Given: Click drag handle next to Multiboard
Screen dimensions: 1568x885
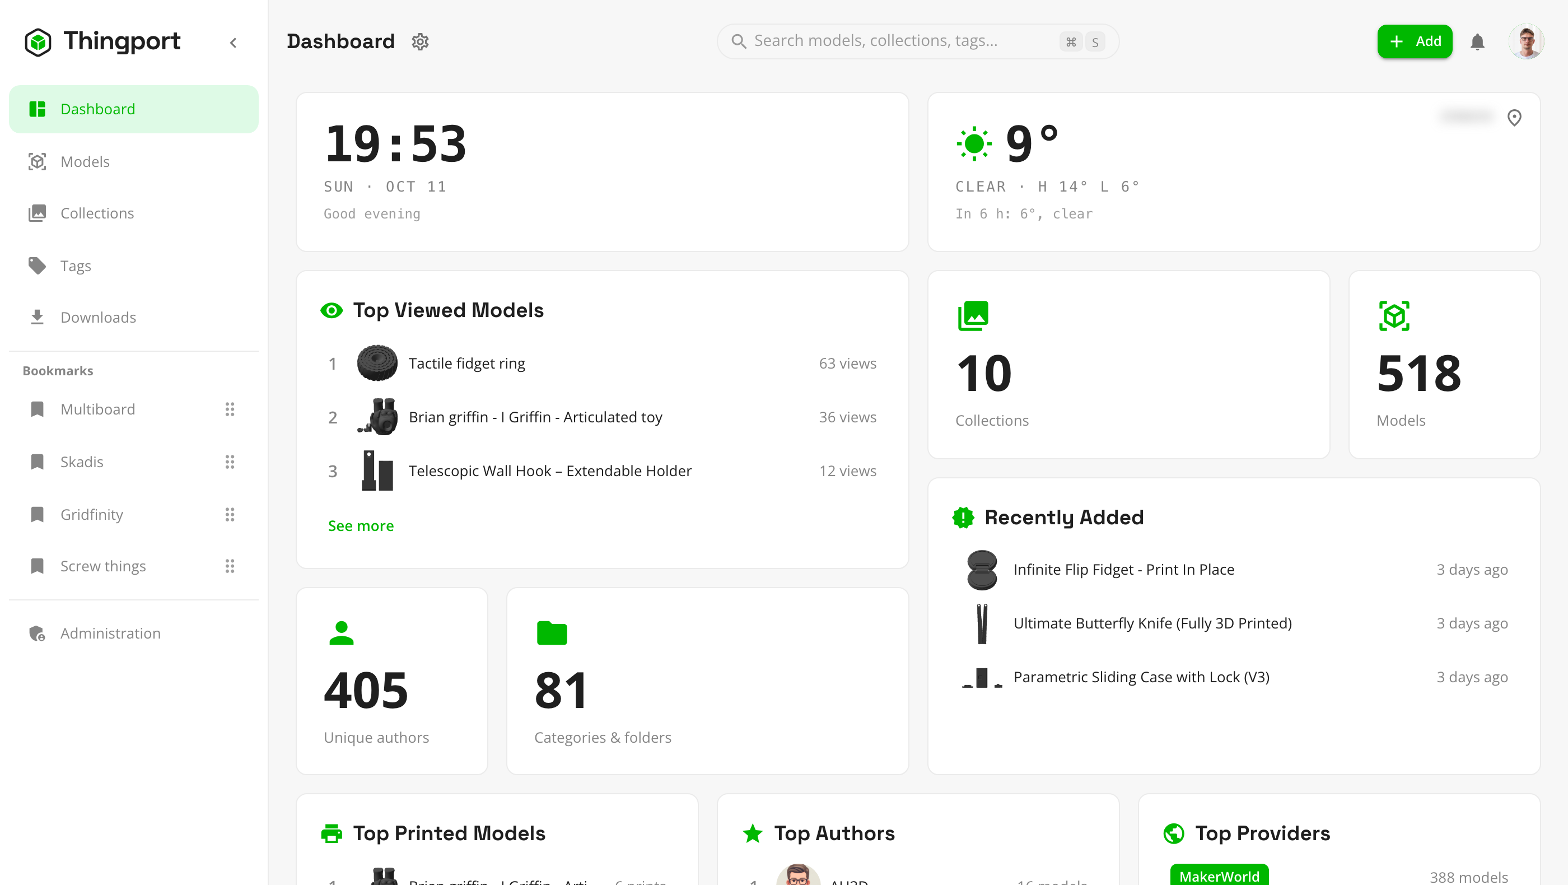Looking at the screenshot, I should [x=230, y=409].
